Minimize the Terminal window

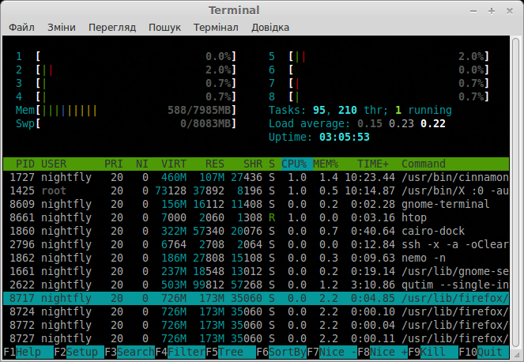(473, 11)
